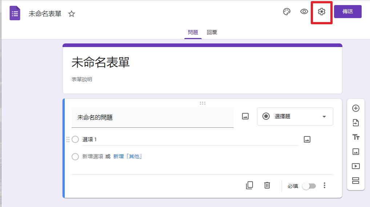Add an image to 選項 1
The width and height of the screenshot is (370, 207).
307,139
